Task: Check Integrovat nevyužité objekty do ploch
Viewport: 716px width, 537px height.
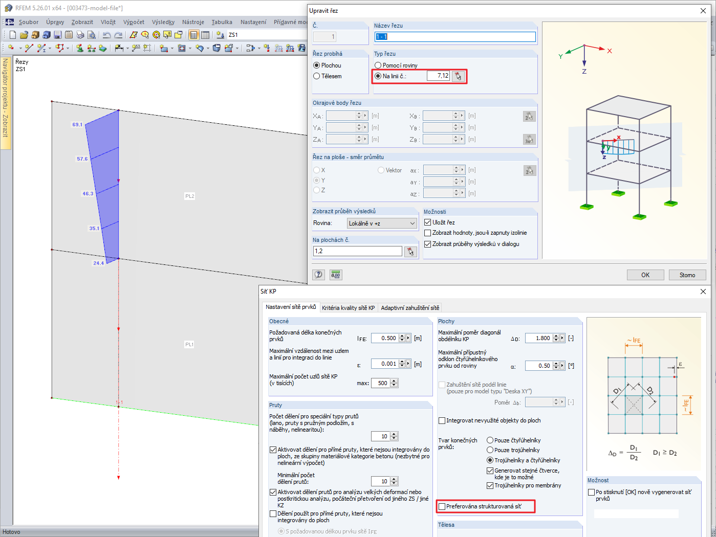Action: tap(442, 420)
